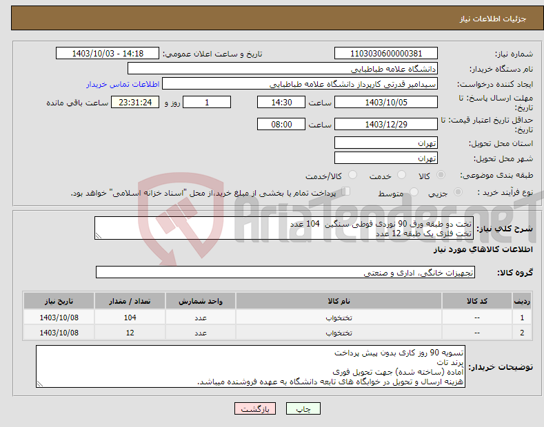
Task: Click the delivery city field تهران
Action: pyautogui.click(x=386, y=158)
